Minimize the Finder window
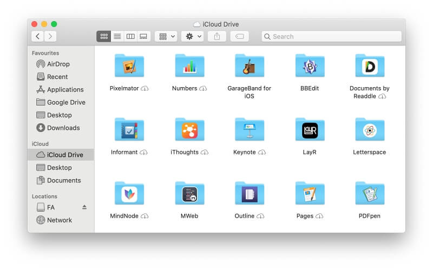Screen dimensions: 433x269 [44, 24]
